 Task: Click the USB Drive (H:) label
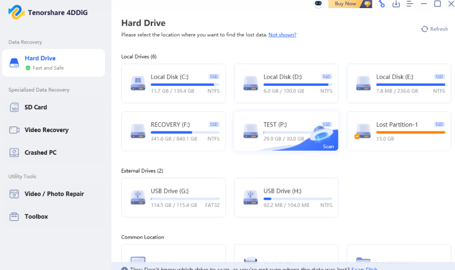coord(282,191)
